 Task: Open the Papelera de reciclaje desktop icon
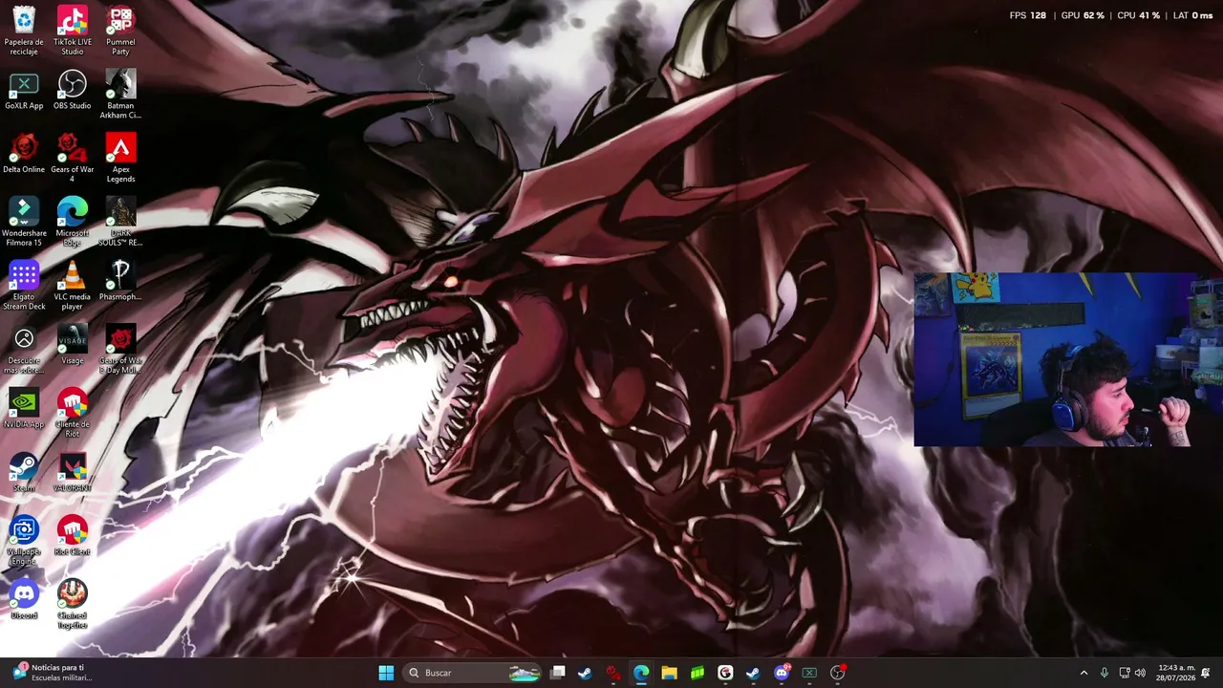pyautogui.click(x=24, y=31)
